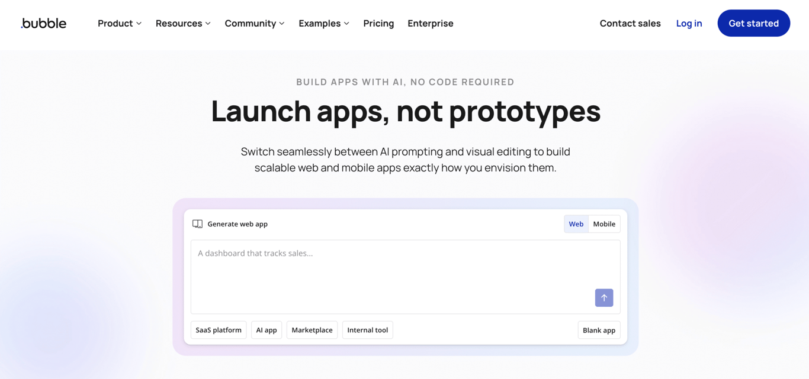The height and width of the screenshot is (379, 809).
Task: Click the Log in link
Action: [688, 23]
